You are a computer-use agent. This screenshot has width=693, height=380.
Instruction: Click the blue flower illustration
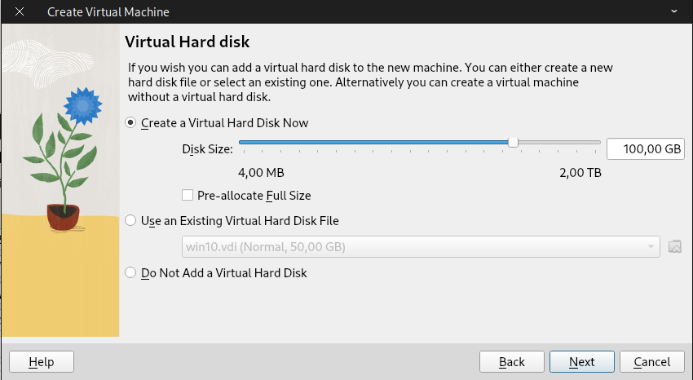click(x=82, y=106)
